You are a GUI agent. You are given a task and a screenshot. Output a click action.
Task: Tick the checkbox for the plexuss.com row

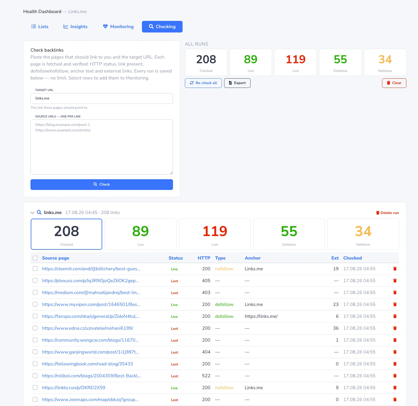pyautogui.click(x=35, y=280)
